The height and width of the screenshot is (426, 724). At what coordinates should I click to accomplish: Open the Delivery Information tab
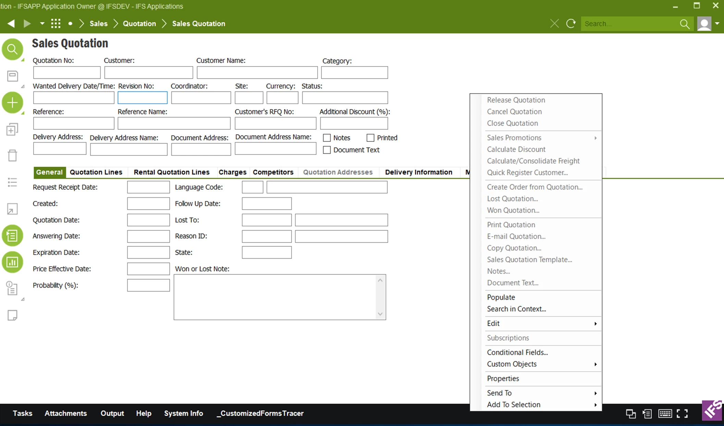pos(418,172)
